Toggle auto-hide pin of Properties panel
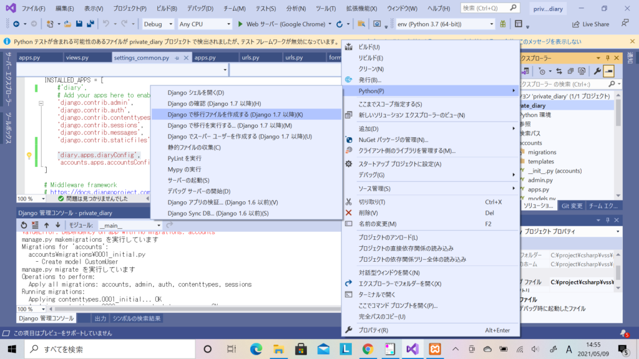Viewport: 639px width, 359px height. 607,220
